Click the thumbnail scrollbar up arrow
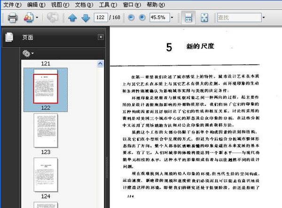Image resolution: width=282 pixels, height=208 pixels. tap(100, 63)
